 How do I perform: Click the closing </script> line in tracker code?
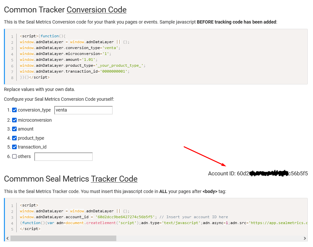(30, 229)
